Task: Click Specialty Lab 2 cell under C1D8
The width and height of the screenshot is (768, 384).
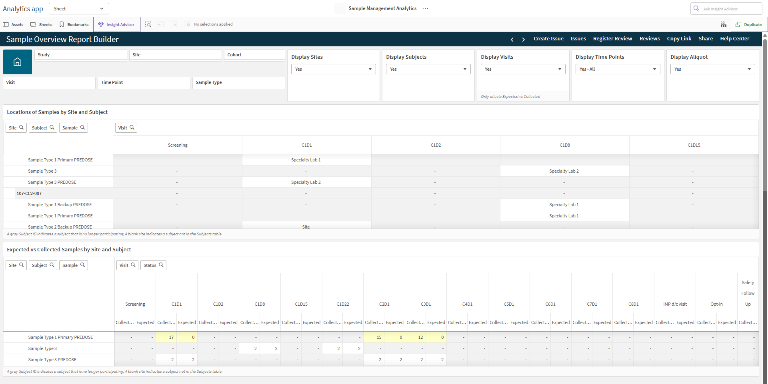Action: (564, 171)
